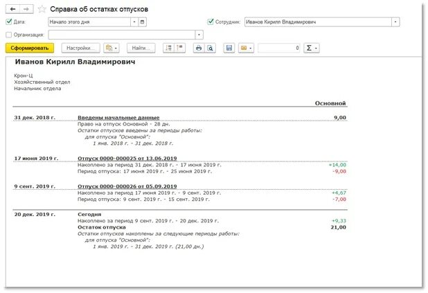Select the heading Иванов Кирилл Владимирович in report
Image resolution: width=428 pixels, height=293 pixels.
tap(75, 62)
